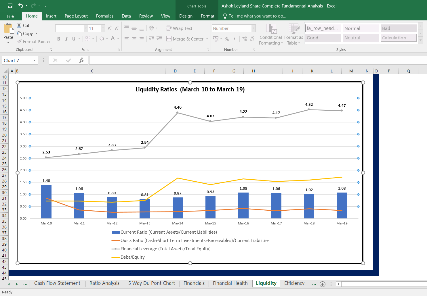Click into the formula bar input
The width and height of the screenshot is (427, 296).
pyautogui.click(x=258, y=60)
